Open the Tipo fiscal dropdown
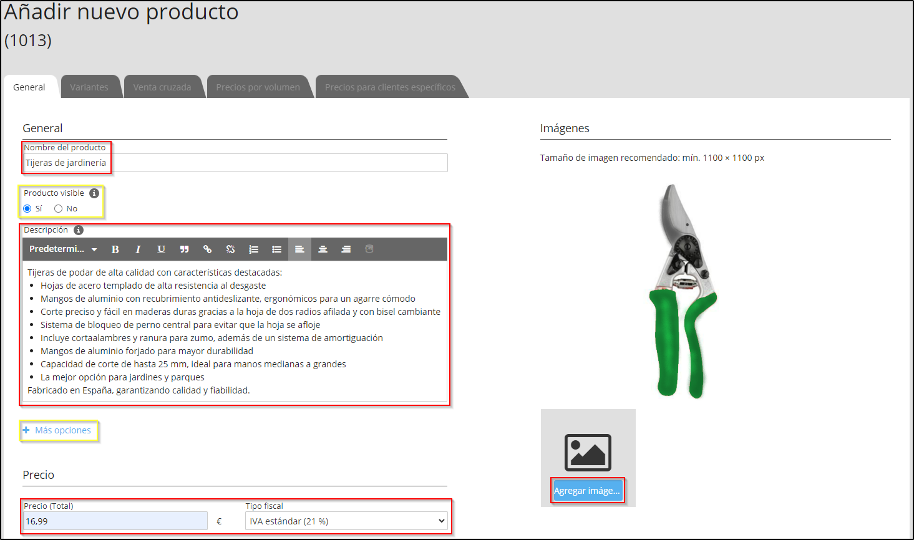Image resolution: width=914 pixels, height=540 pixels. pyautogui.click(x=346, y=521)
